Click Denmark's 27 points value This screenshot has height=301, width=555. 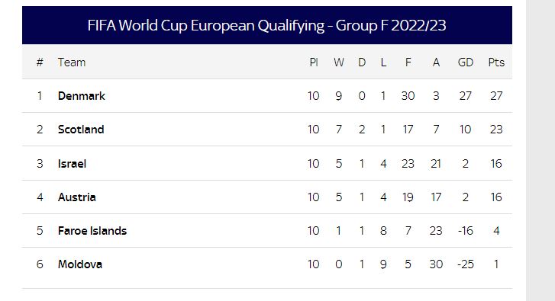[x=496, y=96]
